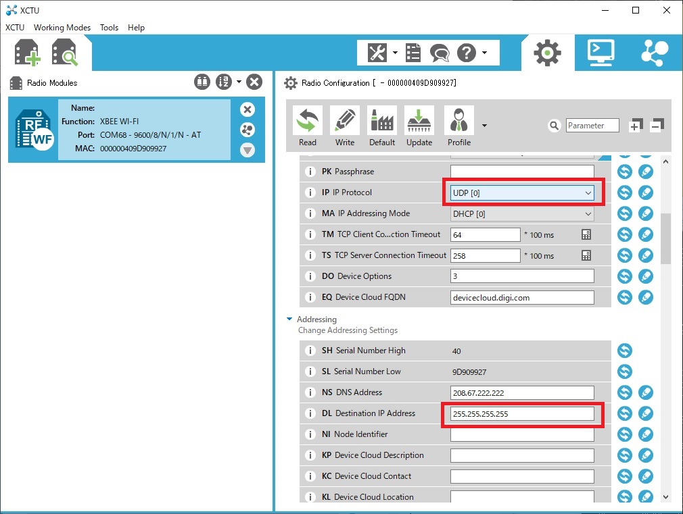Viewport: 683px width, 514px height.
Task: Click info icon for PK Passphrase
Action: [x=310, y=172]
